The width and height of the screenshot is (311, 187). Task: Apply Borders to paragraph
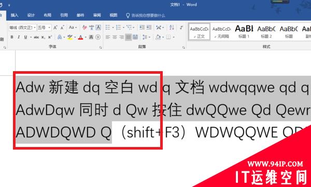click(168, 37)
